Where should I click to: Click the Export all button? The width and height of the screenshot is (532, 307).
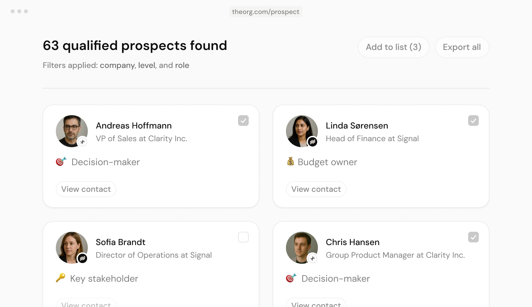(462, 47)
